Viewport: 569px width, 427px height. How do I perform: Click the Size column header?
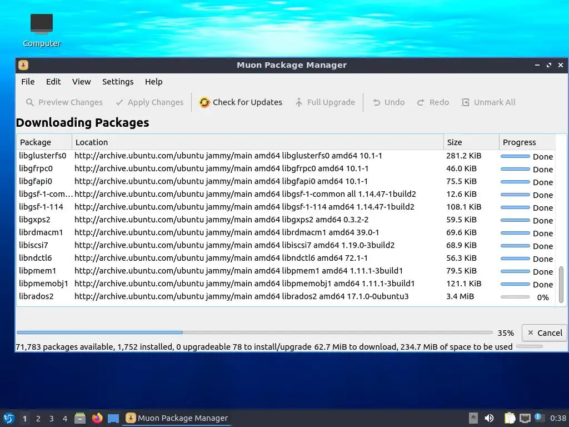[471, 142]
